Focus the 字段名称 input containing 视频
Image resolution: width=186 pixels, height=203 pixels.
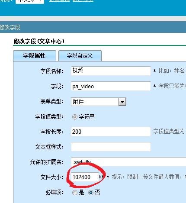pos(111,71)
